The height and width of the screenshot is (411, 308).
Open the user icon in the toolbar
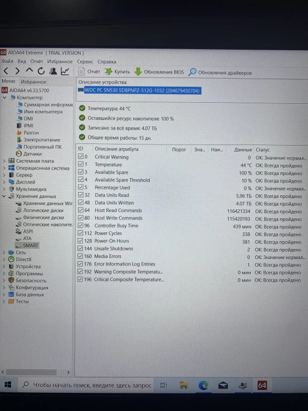click(53, 71)
